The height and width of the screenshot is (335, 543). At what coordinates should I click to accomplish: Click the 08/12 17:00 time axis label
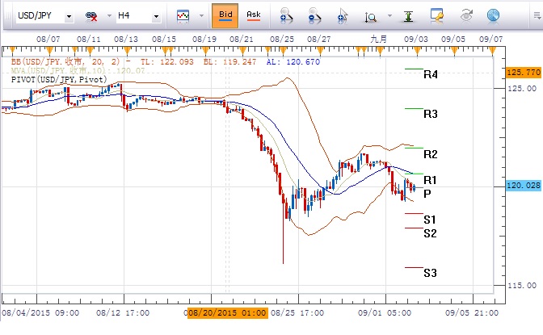pyautogui.click(x=123, y=313)
